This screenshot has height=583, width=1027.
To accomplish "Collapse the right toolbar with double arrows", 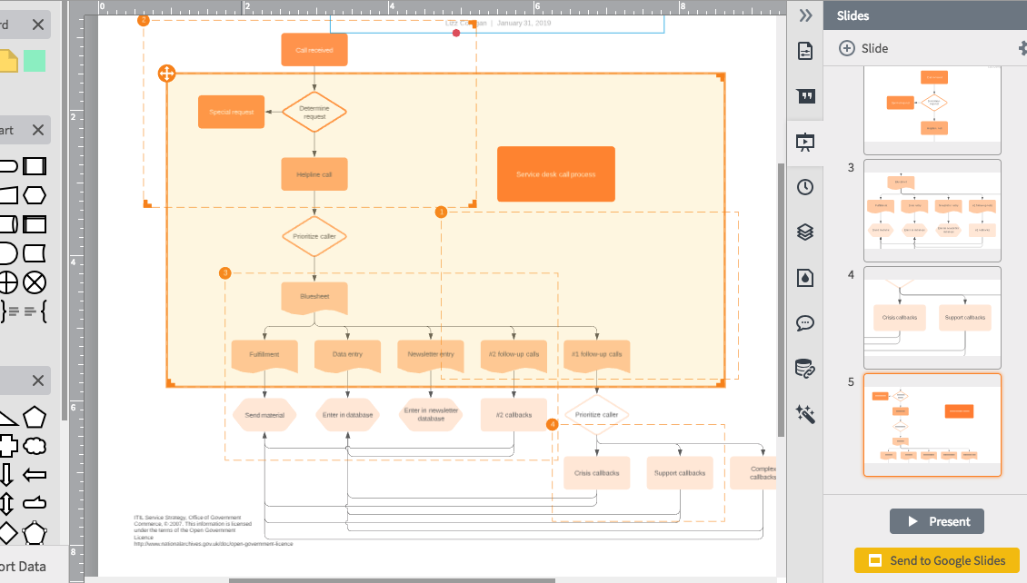I will [804, 15].
